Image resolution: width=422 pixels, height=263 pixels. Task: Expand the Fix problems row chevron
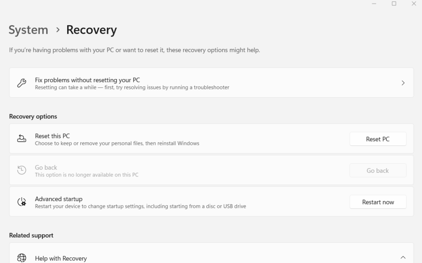pyautogui.click(x=403, y=83)
